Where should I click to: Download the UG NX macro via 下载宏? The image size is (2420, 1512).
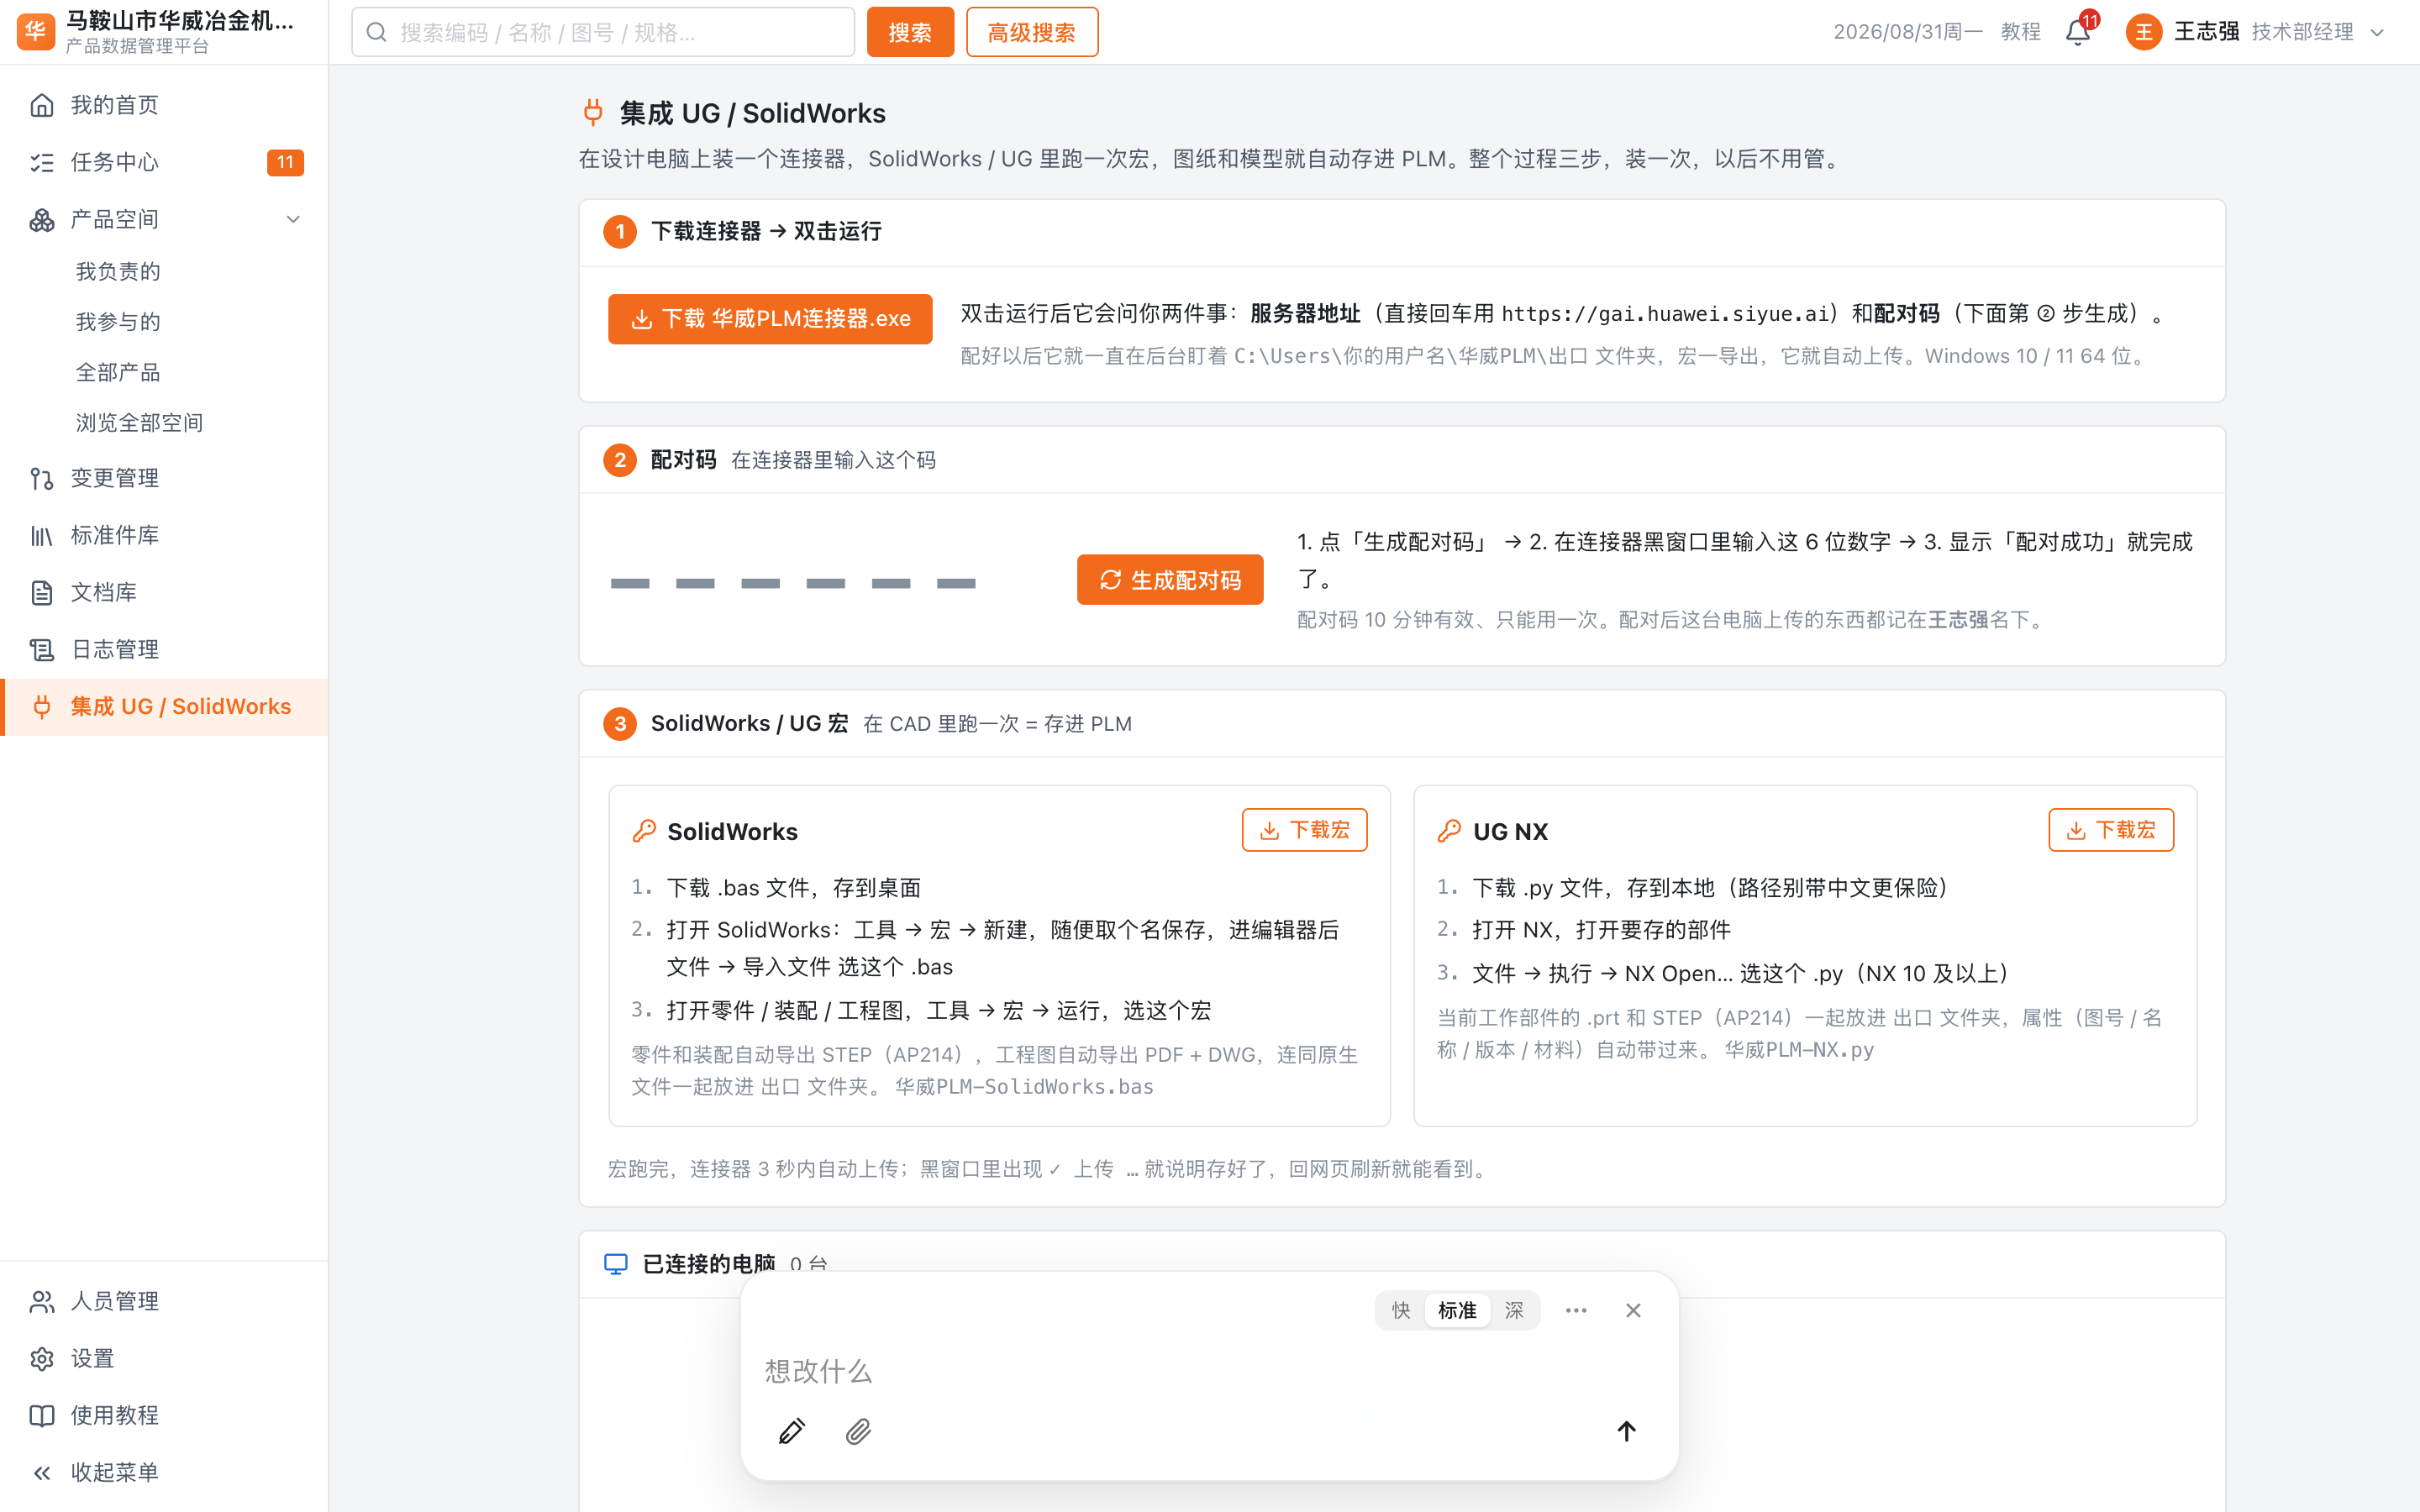(x=2111, y=830)
